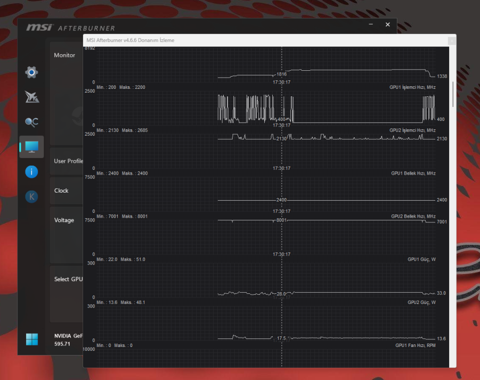The height and width of the screenshot is (380, 480).
Task: Click the 28.0 marker value on power graph
Action: [x=281, y=294]
